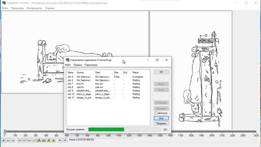Viewport: 261px width, 147px height.
Task: Click the Вверх move-up button
Action: 161,84
